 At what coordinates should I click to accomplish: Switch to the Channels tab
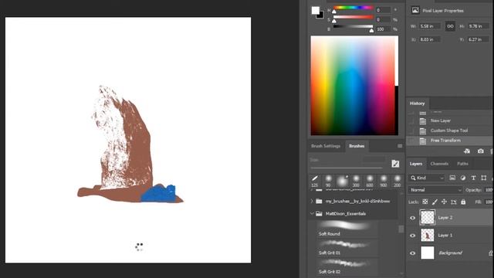(439, 164)
